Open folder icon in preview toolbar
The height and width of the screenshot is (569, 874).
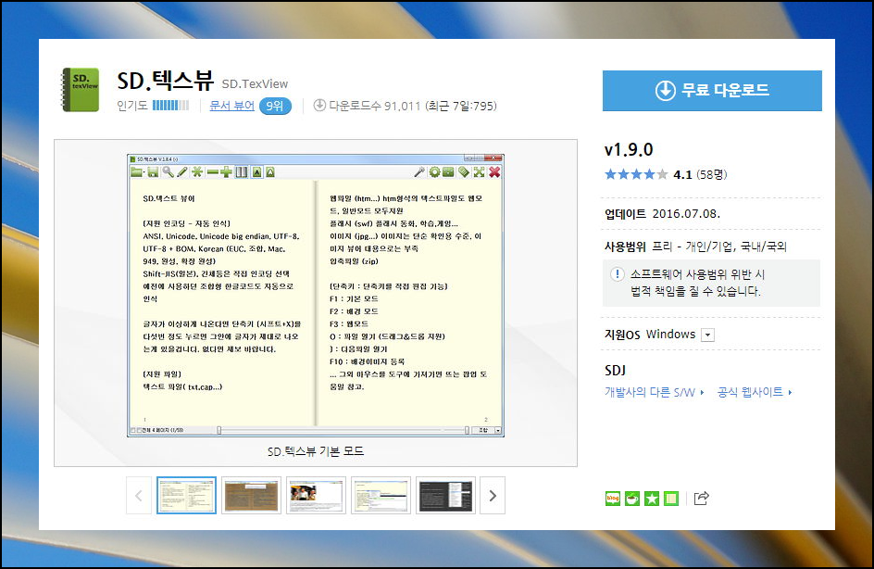tap(137, 171)
